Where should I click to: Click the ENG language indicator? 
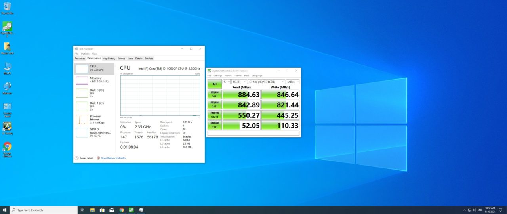tap(480, 210)
